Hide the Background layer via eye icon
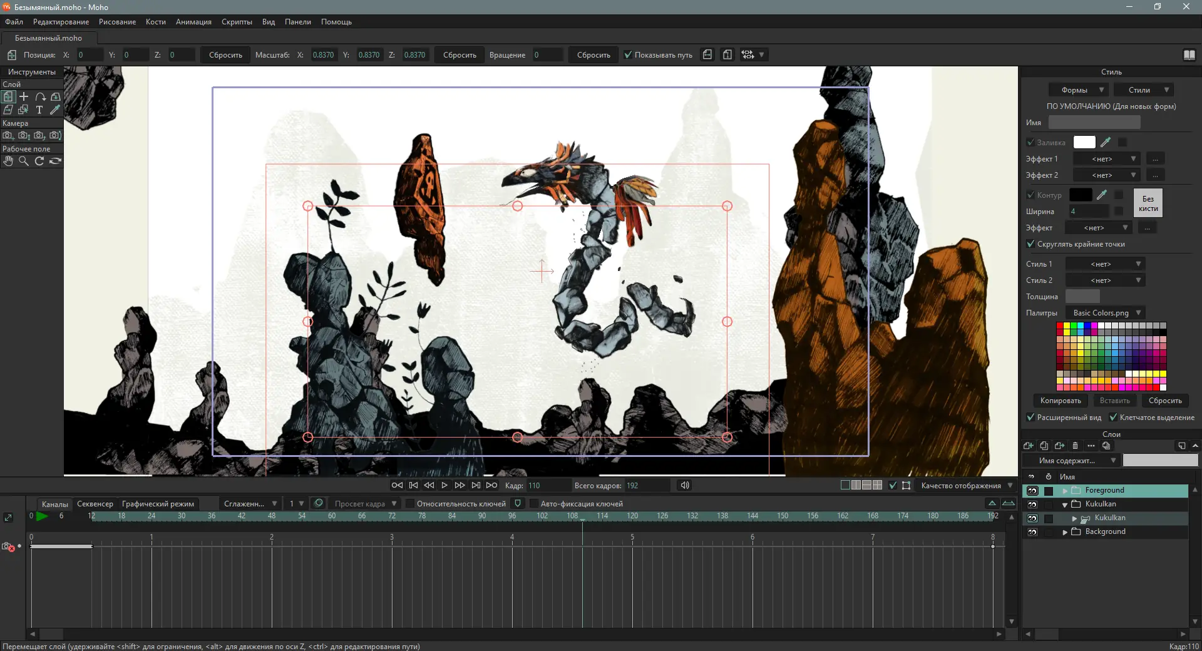Image resolution: width=1202 pixels, height=651 pixels. point(1032,532)
